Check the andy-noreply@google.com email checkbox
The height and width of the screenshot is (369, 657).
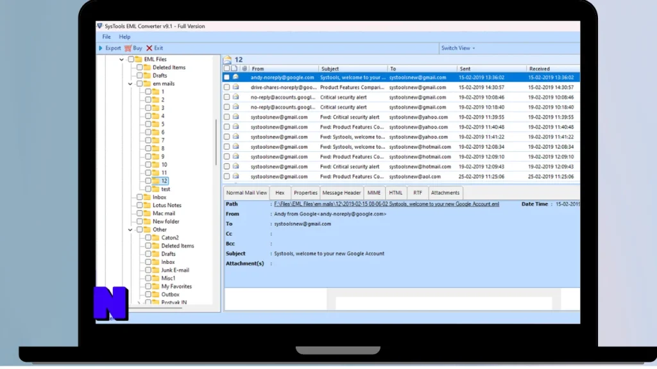(x=226, y=78)
